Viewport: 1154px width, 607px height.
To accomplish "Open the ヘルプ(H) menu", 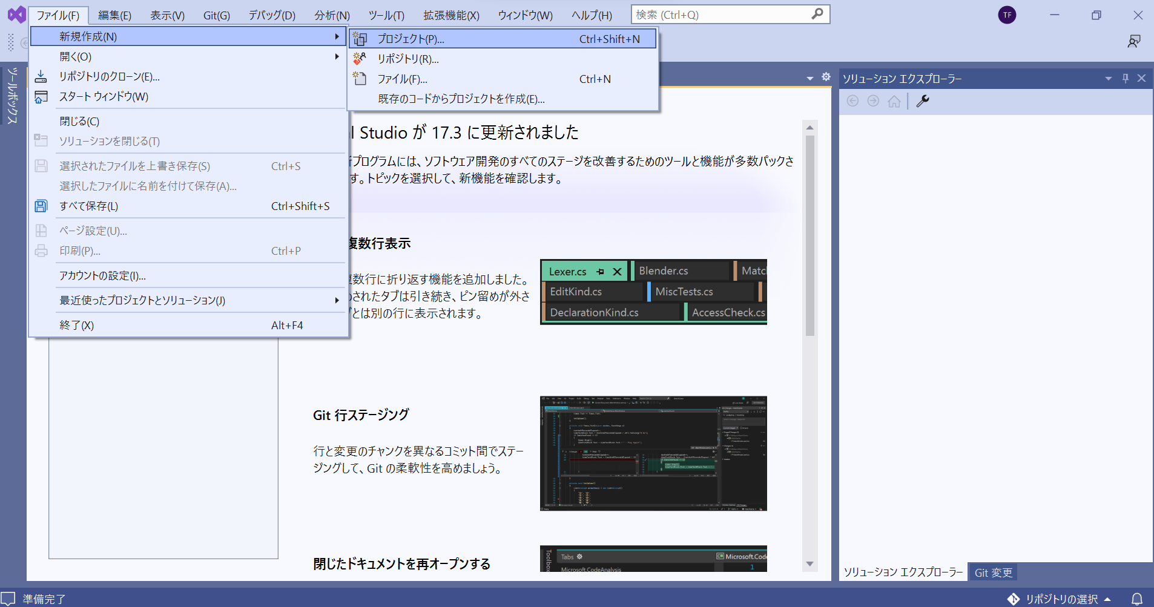I will click(x=592, y=15).
